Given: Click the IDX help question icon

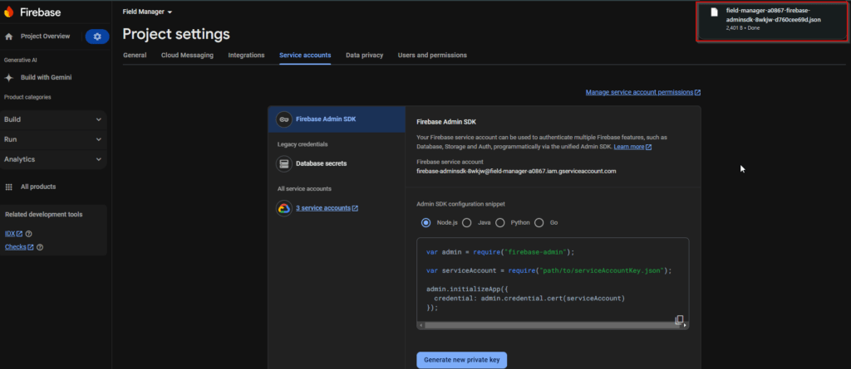Looking at the screenshot, I should click(x=29, y=234).
